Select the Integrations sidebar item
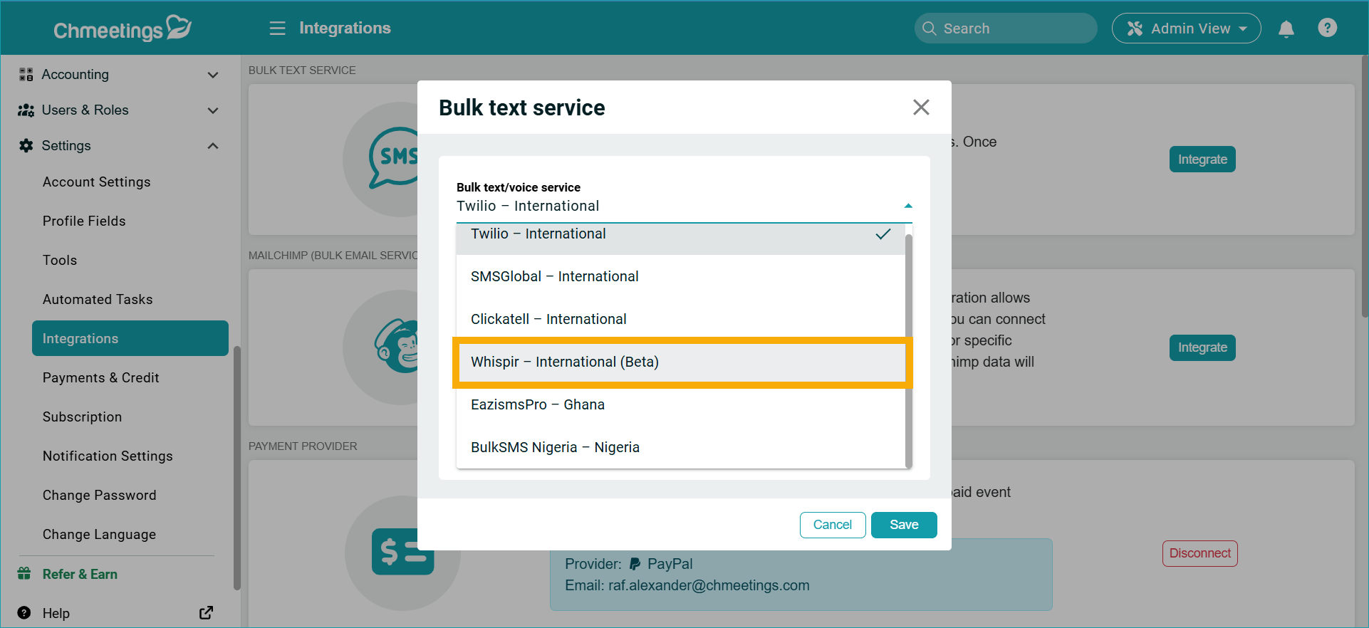The width and height of the screenshot is (1369, 628). tap(130, 338)
